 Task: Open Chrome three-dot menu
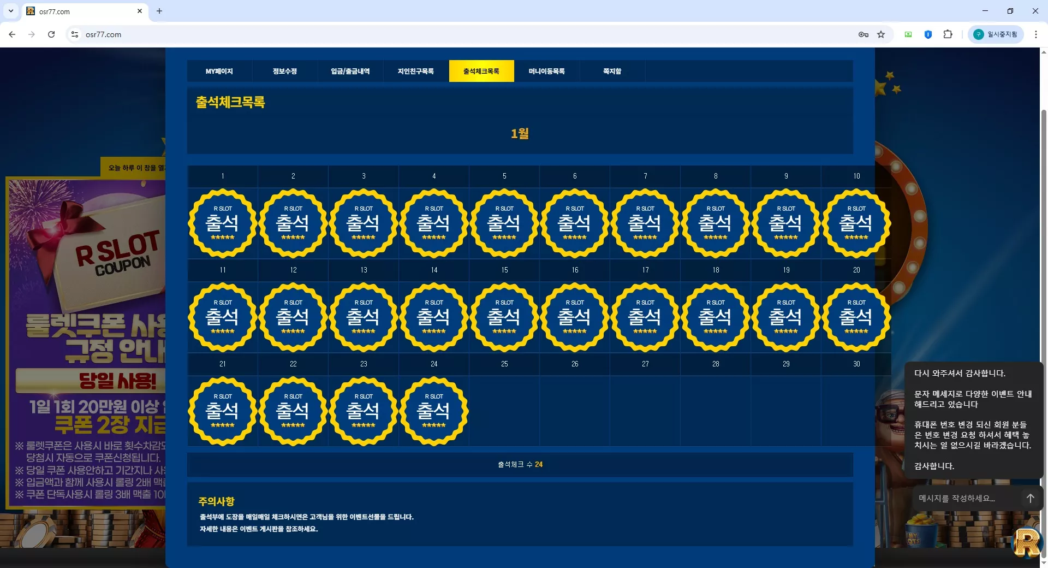click(x=1035, y=34)
